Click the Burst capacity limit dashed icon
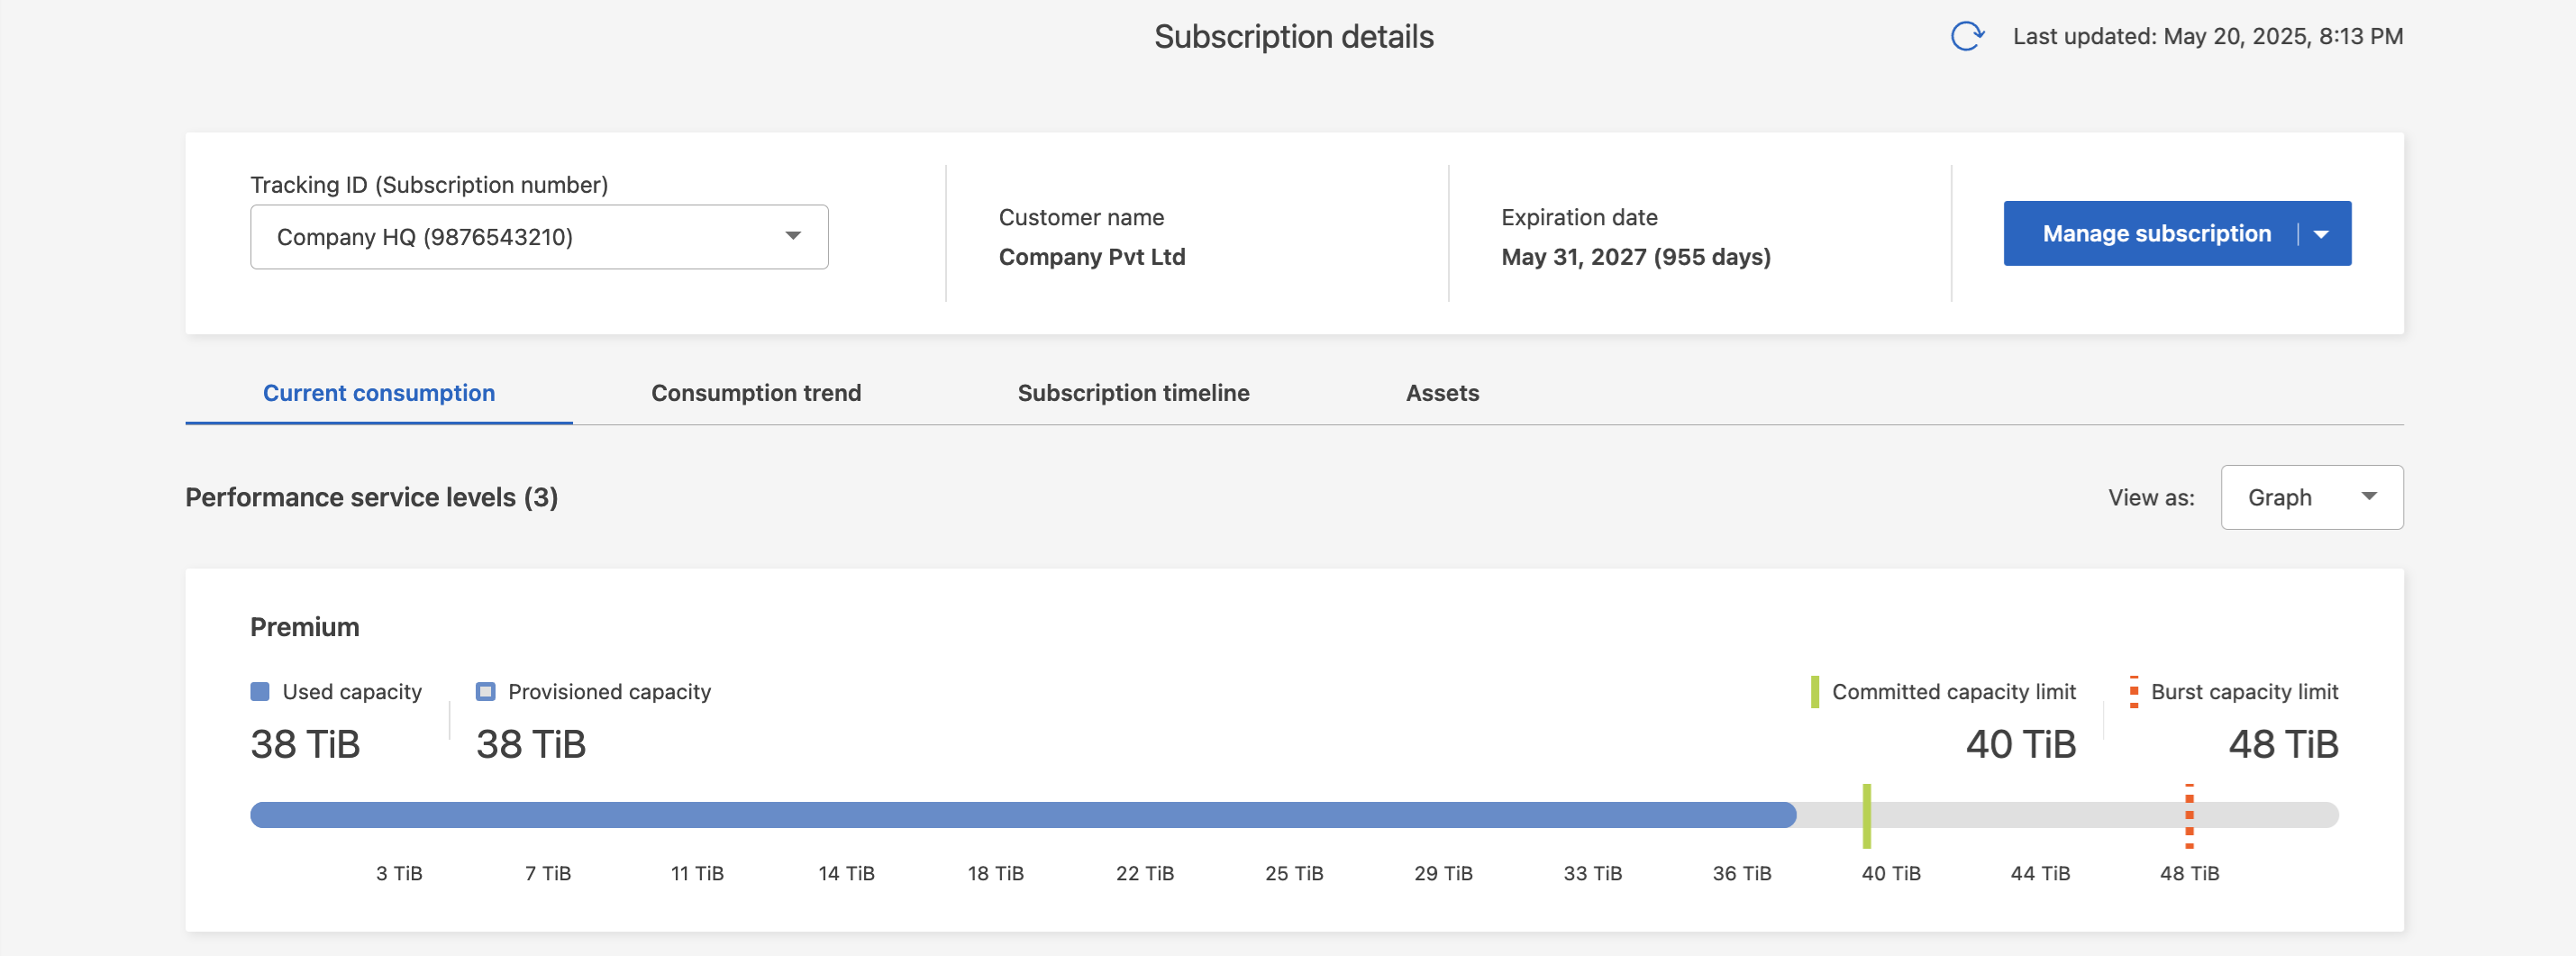The image size is (2576, 956). 2133,691
